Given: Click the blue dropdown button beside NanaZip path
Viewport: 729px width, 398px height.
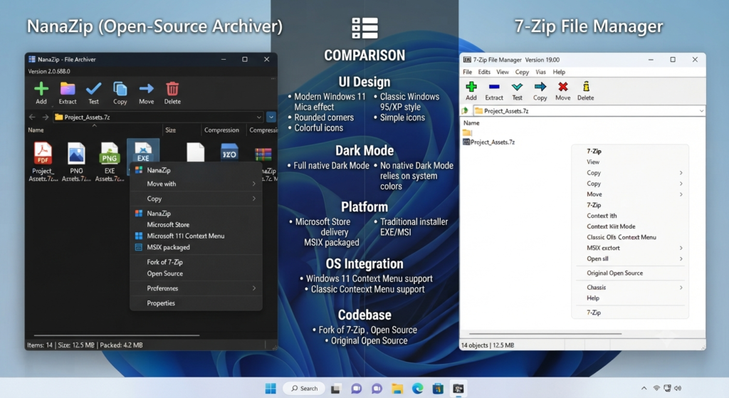Looking at the screenshot, I should coord(271,117).
